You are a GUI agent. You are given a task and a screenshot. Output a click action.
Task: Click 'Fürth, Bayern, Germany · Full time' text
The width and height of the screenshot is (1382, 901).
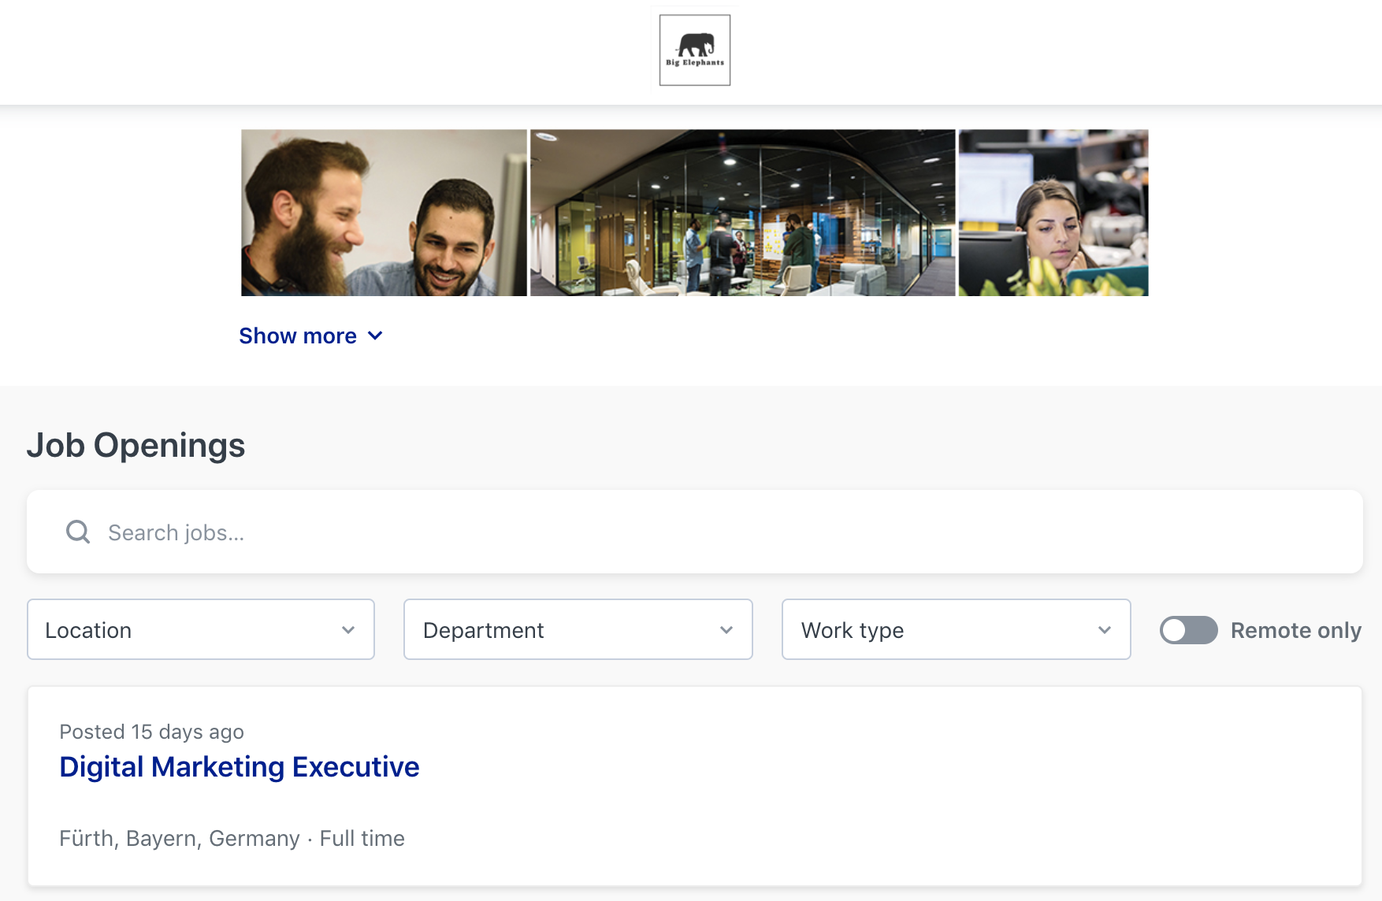pos(232,838)
